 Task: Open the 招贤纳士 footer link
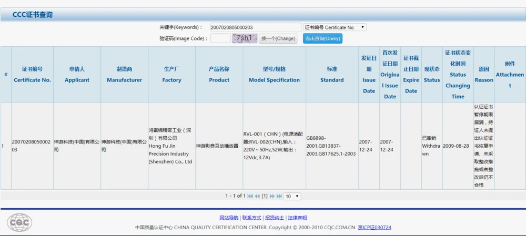275,218
